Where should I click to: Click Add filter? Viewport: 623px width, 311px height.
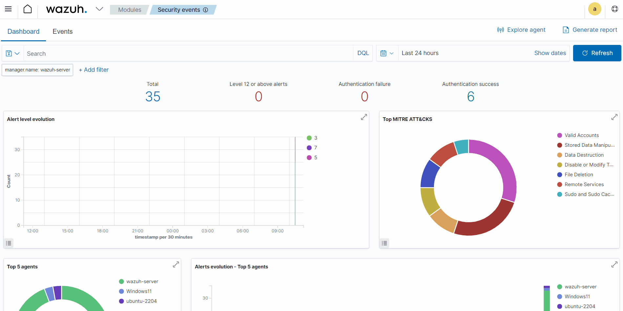coord(94,70)
